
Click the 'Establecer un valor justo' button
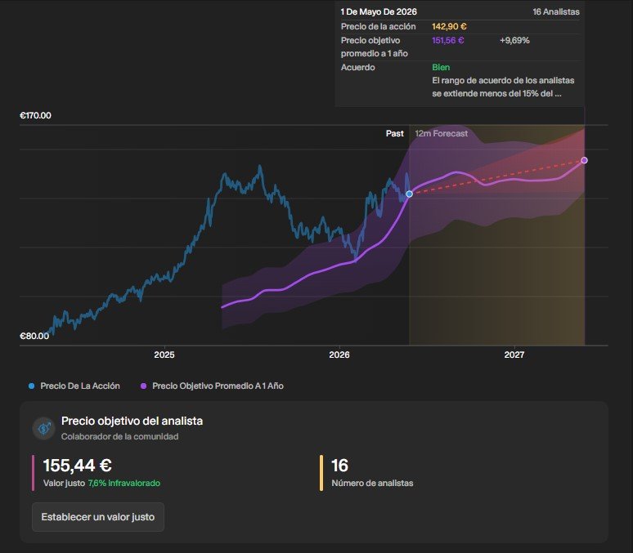click(x=98, y=517)
